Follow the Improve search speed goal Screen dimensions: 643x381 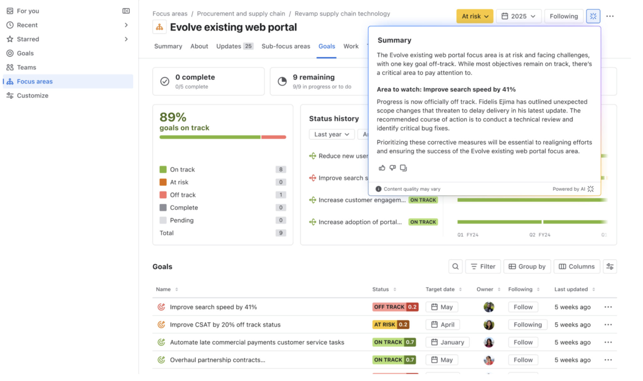(522, 307)
